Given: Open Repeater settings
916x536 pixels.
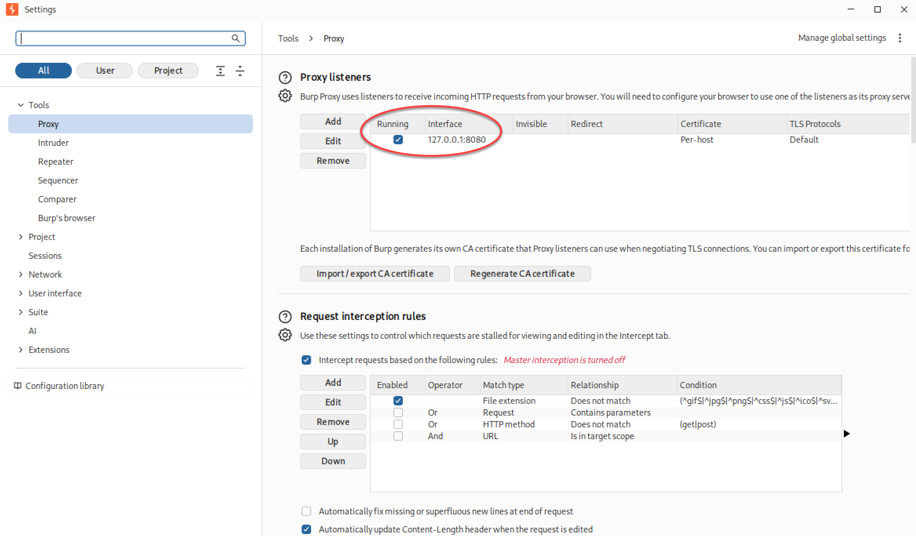Looking at the screenshot, I should [x=56, y=162].
